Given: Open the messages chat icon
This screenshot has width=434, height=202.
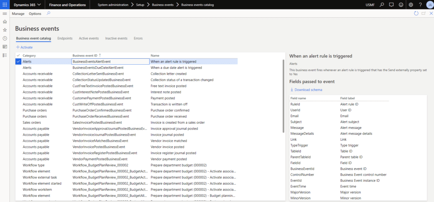Looking at the screenshot, I should click(391, 5).
